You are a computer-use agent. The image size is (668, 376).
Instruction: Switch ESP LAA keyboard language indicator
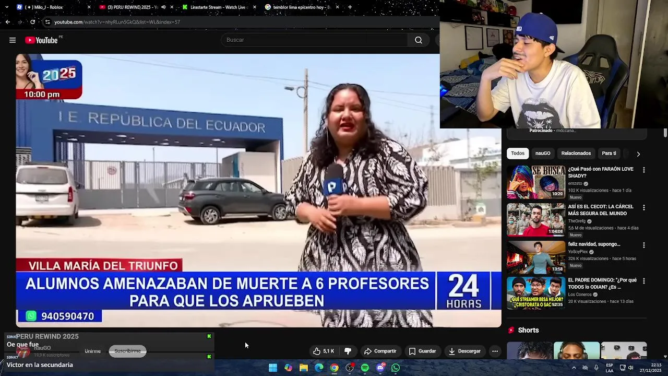pos(610,368)
